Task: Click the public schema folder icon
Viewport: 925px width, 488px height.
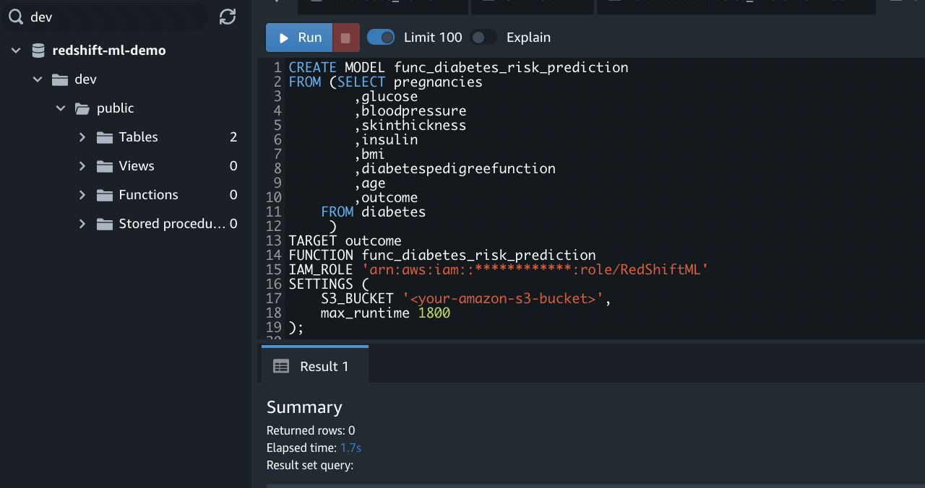Action: (82, 108)
